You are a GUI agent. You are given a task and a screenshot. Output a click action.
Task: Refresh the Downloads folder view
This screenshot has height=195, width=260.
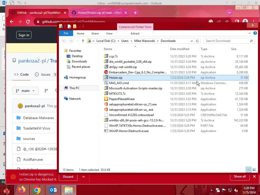pos(197,41)
